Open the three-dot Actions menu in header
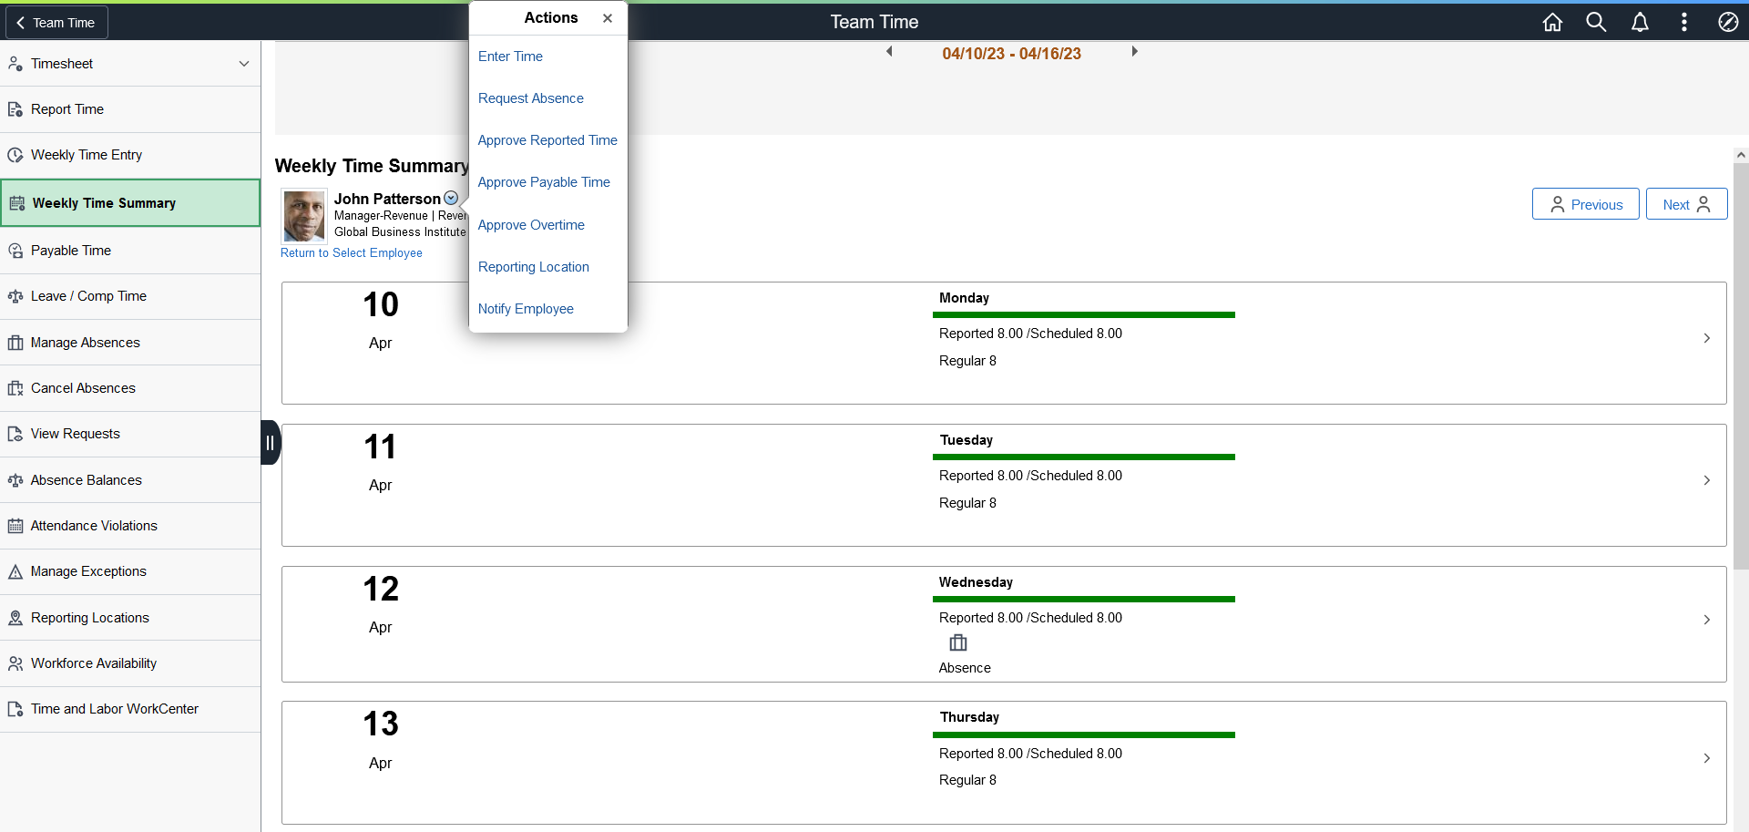The width and height of the screenshot is (1749, 832). (1683, 22)
